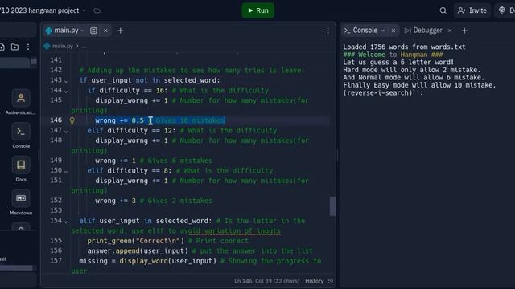
Task: Collapse code fold at line 150
Action: [66, 171]
